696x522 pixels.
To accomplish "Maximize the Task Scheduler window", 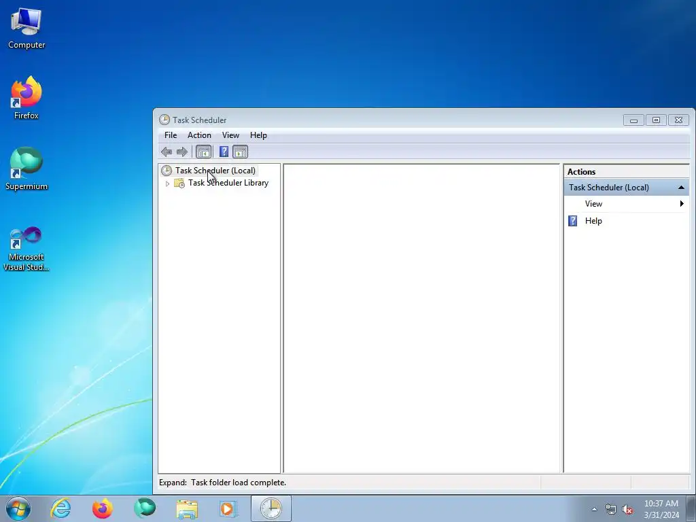I will [656, 120].
